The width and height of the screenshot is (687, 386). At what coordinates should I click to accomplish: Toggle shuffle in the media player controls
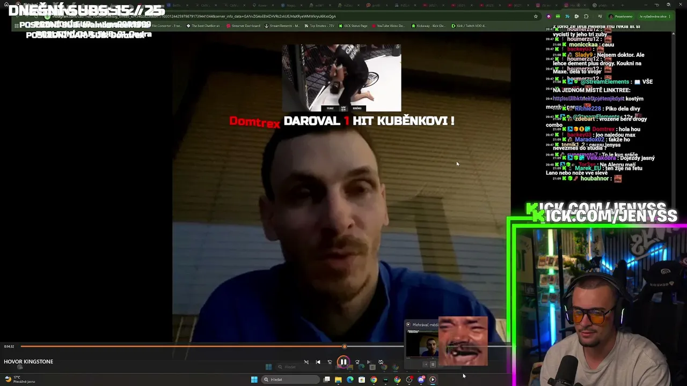tap(306, 362)
